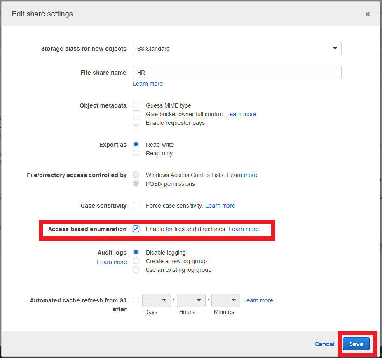Enable Guess MIME type
This screenshot has width=382, height=358.
[x=136, y=105]
